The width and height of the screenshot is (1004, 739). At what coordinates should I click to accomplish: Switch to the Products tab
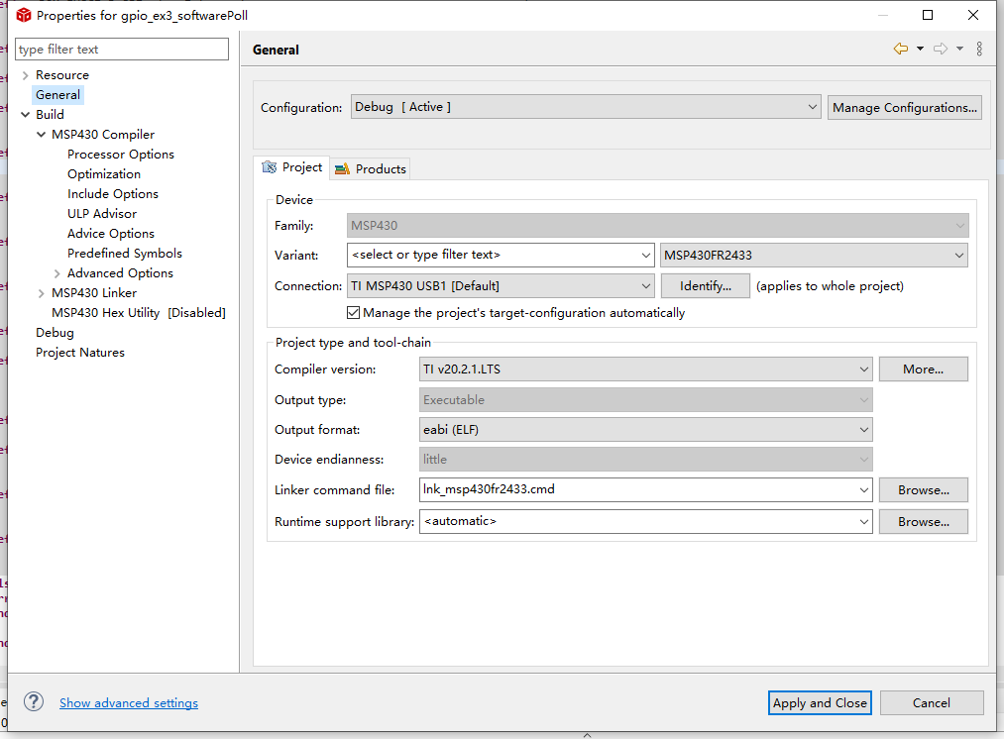click(371, 169)
